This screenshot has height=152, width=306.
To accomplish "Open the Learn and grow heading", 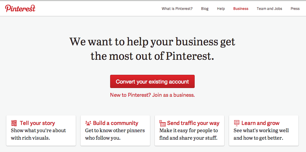I will [260, 123].
